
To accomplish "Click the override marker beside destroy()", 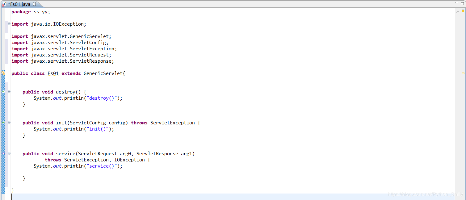I will click(3, 92).
